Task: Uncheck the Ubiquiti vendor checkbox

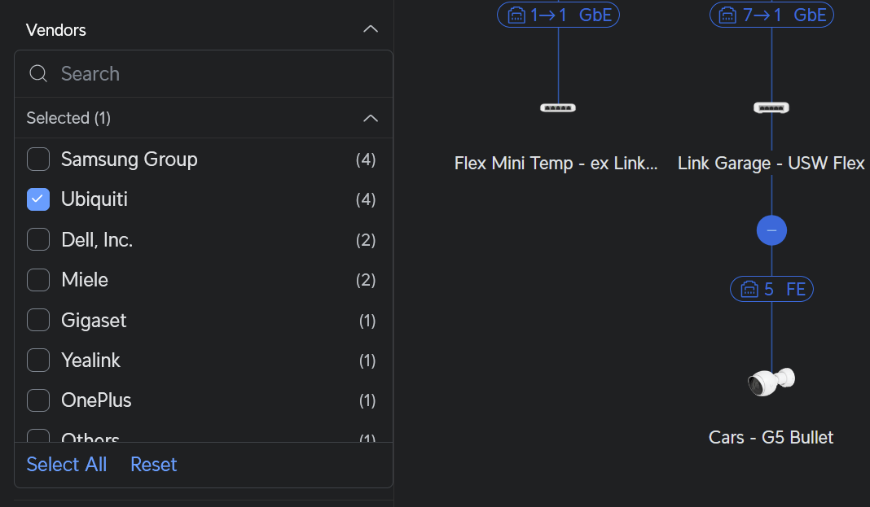Action: point(38,199)
